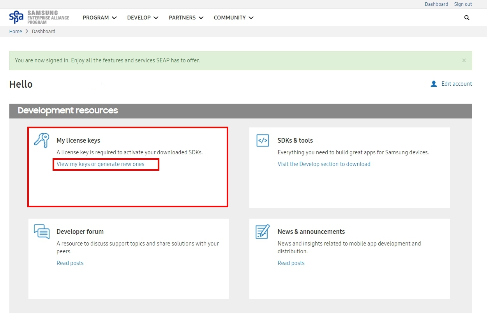This screenshot has height=318, width=487.
Task: Expand the COMMUNITY menu
Action: point(234,18)
